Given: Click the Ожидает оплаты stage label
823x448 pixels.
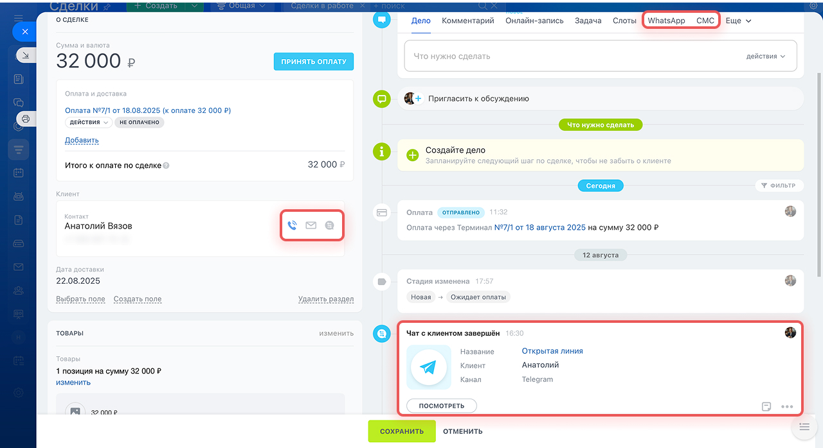Looking at the screenshot, I should coord(478,297).
